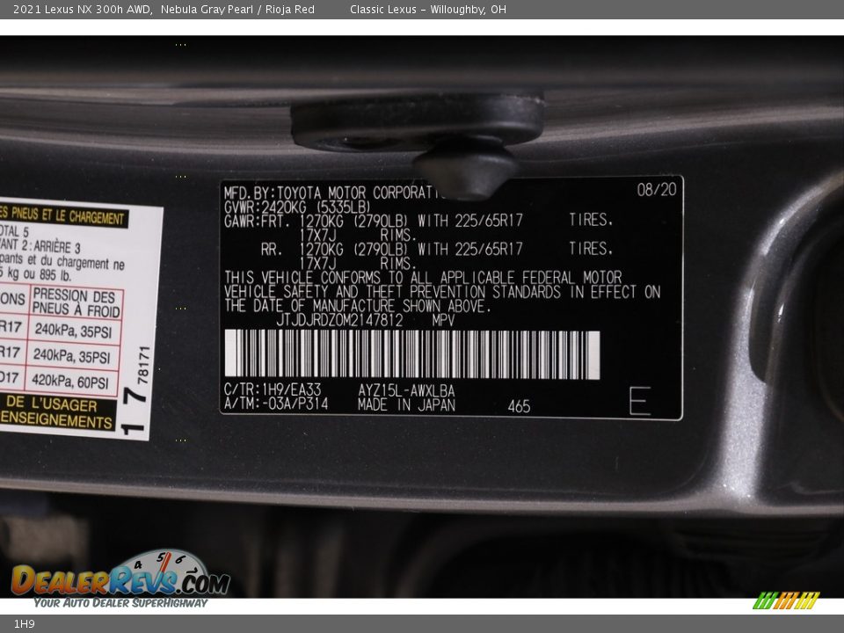The image size is (844, 633).
Task: Click the striped green-yellow icon bottom right
Action: (x=786, y=600)
